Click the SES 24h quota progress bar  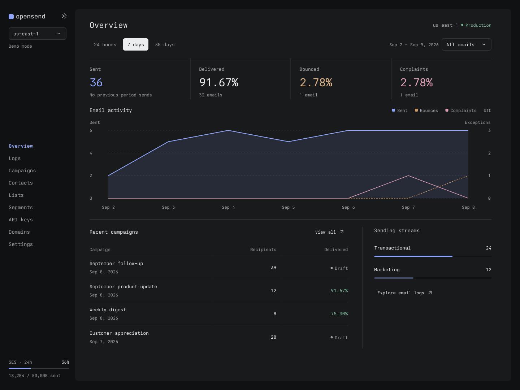tap(39, 368)
